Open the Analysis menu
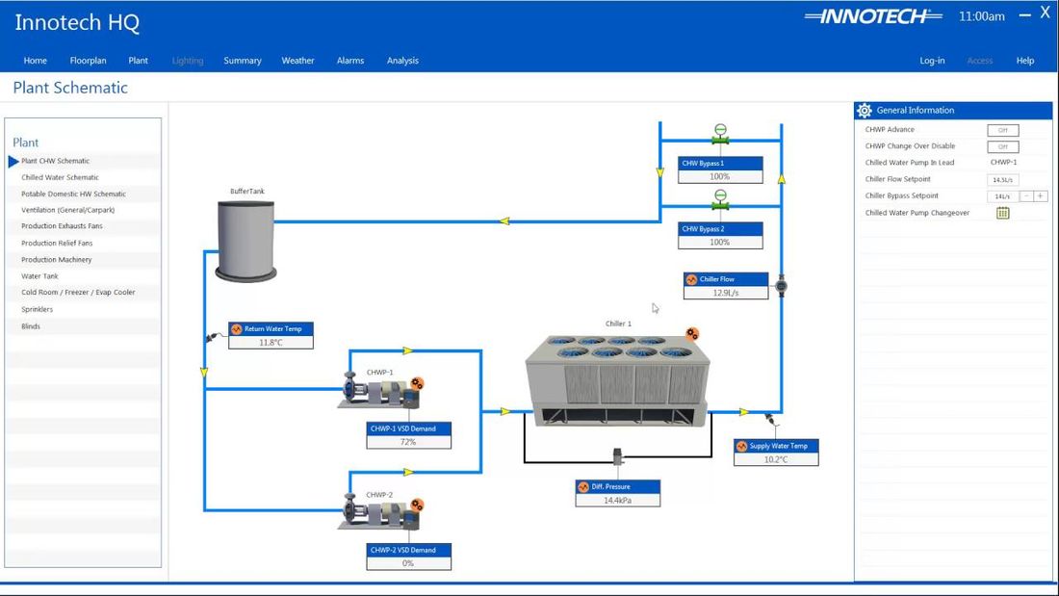 402,60
